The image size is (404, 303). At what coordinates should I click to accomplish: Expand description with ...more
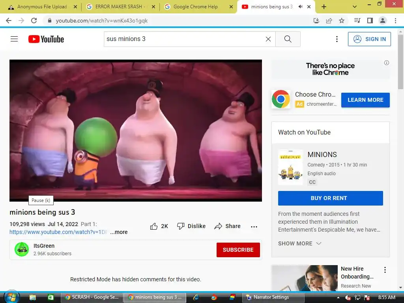click(119, 232)
